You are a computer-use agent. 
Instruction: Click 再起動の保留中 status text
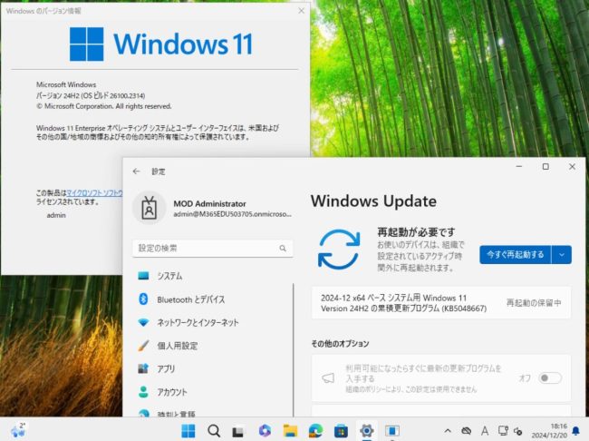coord(534,303)
